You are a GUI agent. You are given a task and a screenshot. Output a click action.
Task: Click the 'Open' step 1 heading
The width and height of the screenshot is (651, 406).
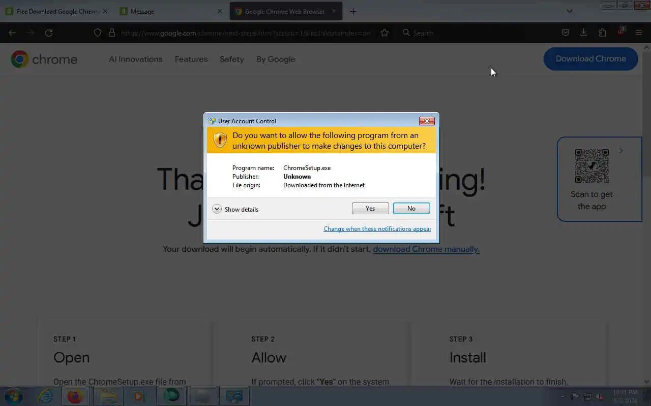pos(71,358)
